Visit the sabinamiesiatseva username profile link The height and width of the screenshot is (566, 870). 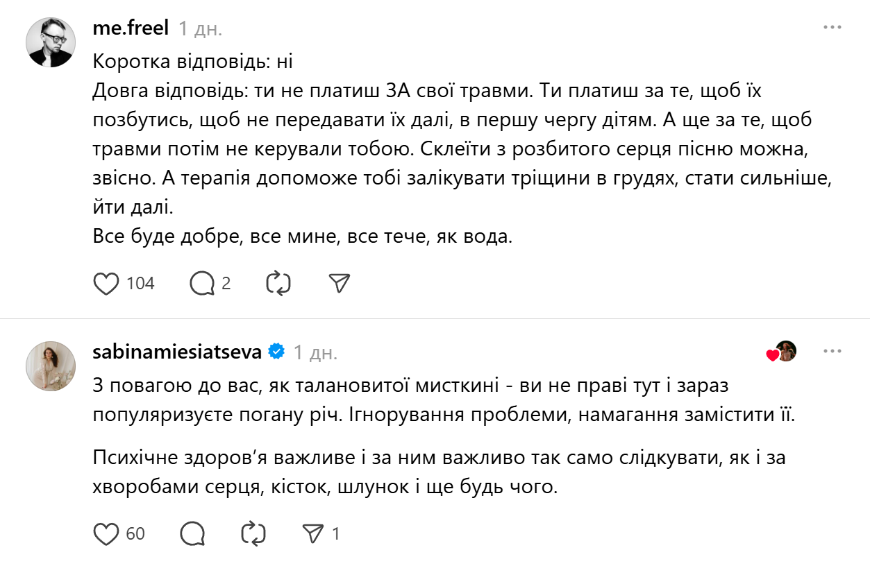177,352
